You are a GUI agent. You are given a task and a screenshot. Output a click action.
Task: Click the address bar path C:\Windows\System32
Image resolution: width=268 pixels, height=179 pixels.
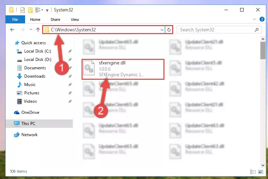pos(73,30)
